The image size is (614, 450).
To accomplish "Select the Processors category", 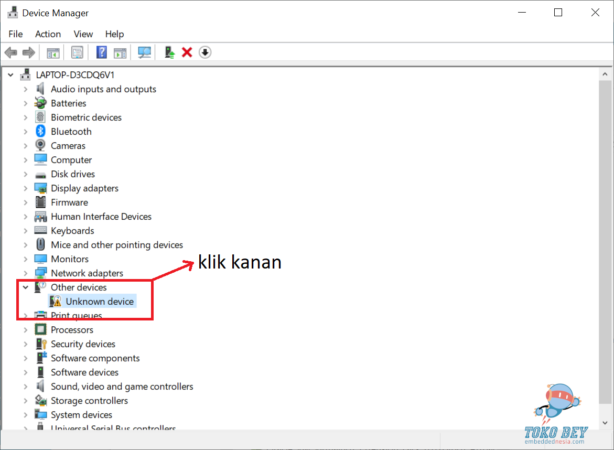I will pyautogui.click(x=72, y=330).
